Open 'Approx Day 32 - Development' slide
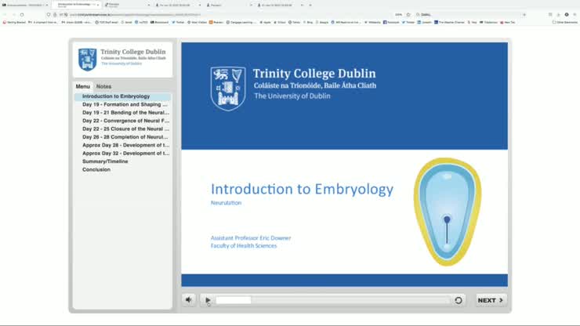This screenshot has width=580, height=326. (125, 153)
